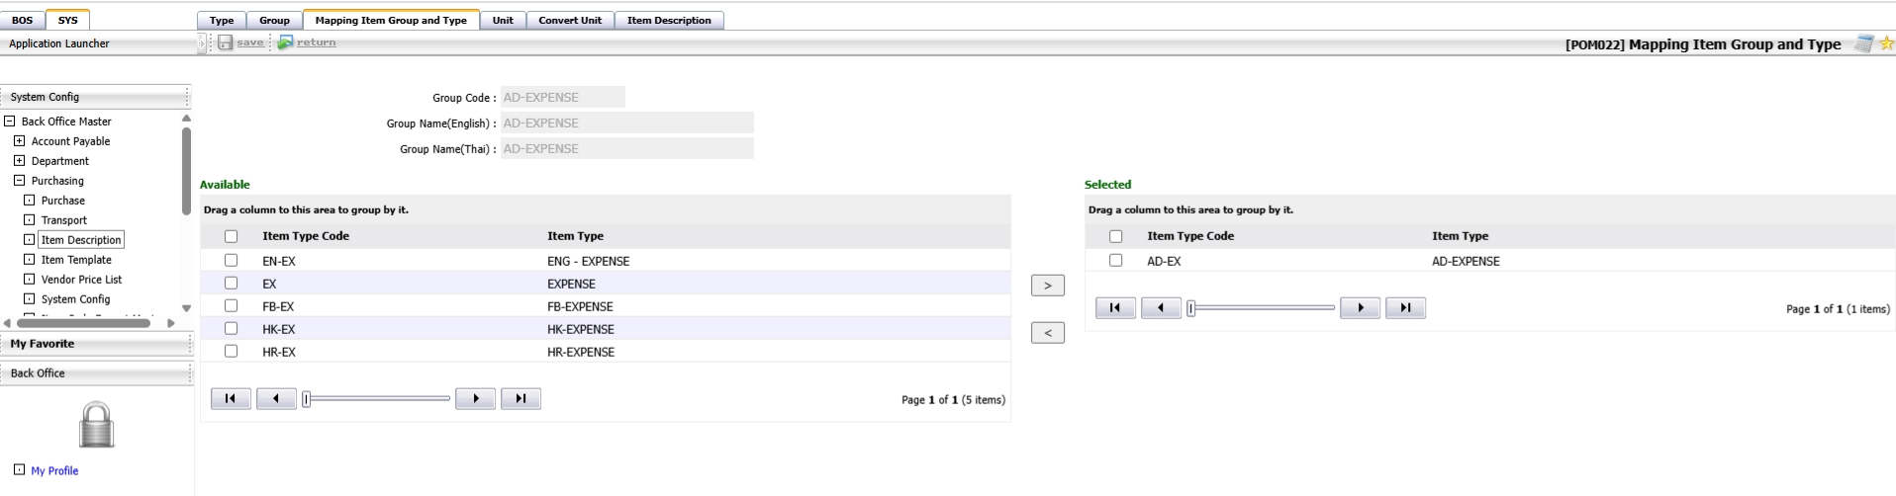The width and height of the screenshot is (1896, 496).
Task: Go to next page in Selected pager
Action: 1360,308
